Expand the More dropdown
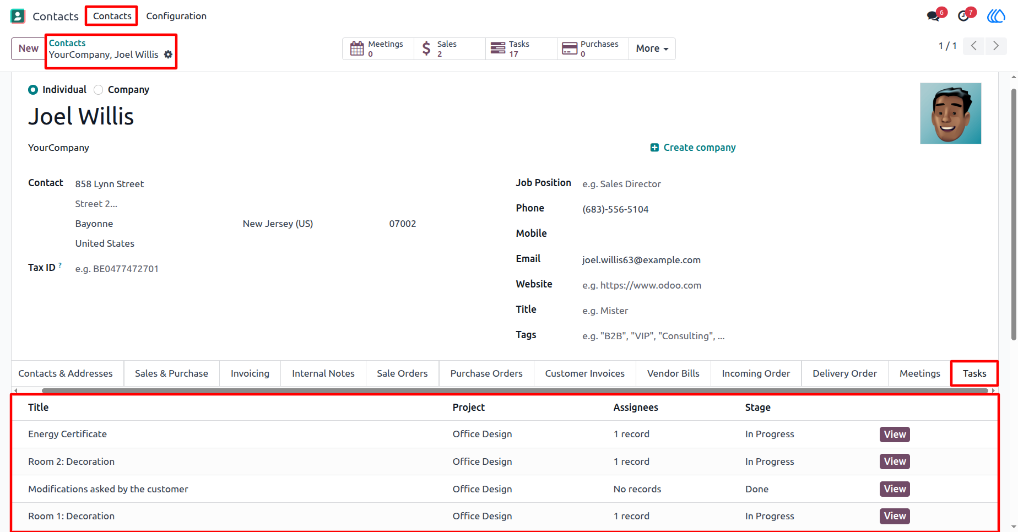 pyautogui.click(x=652, y=48)
